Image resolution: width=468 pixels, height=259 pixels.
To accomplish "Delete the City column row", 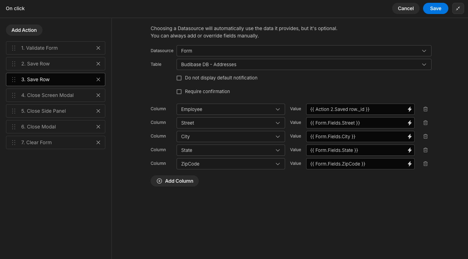I will 426,136.
